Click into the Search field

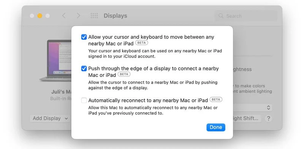tap(246, 16)
